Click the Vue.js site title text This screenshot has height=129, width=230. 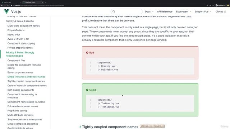[x=16, y=11]
